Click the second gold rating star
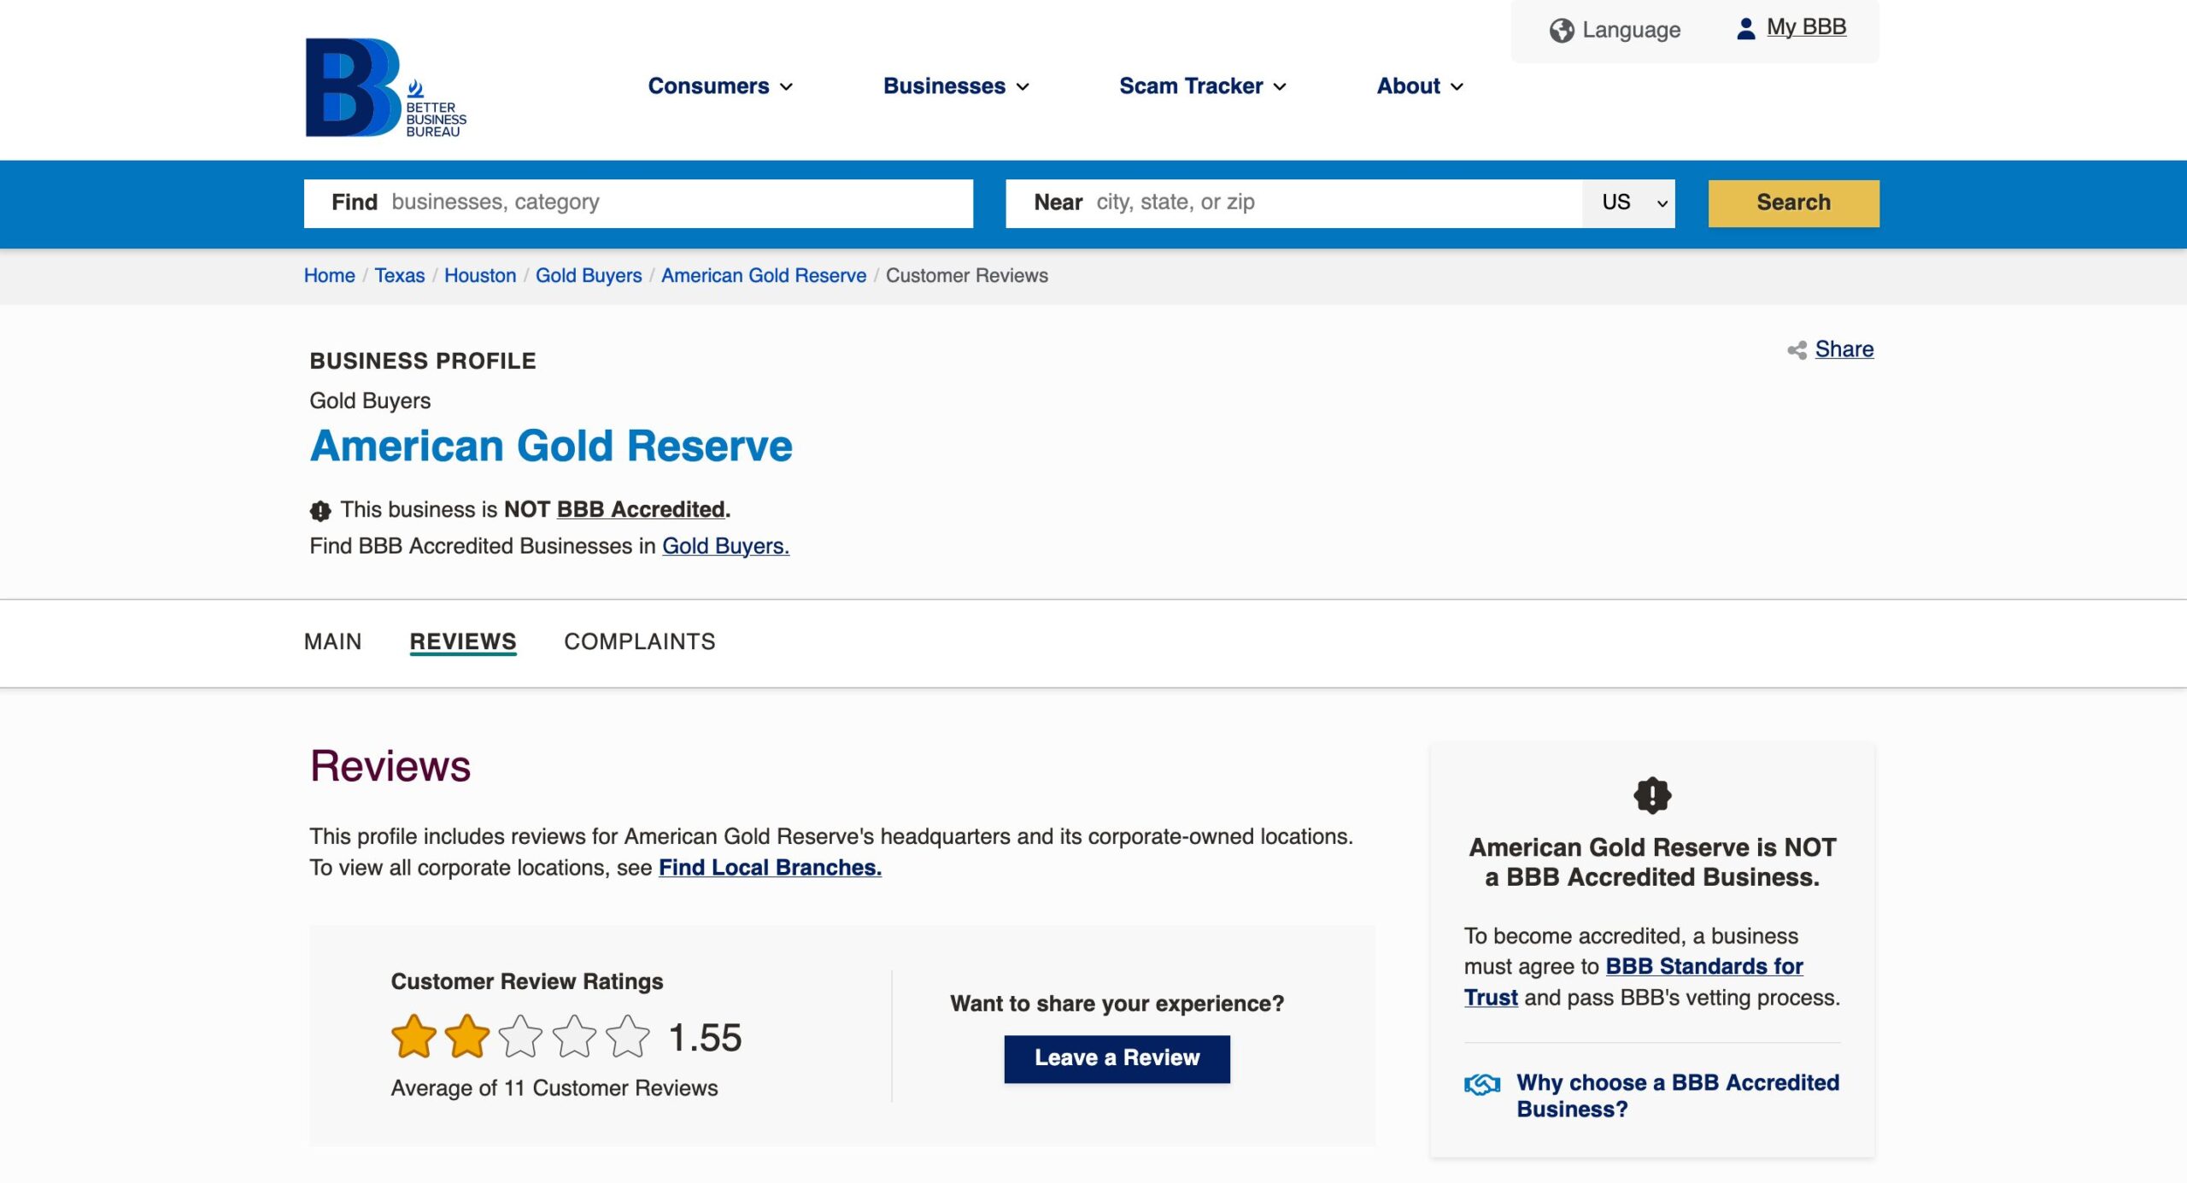The height and width of the screenshot is (1183, 2187). coord(467,1037)
